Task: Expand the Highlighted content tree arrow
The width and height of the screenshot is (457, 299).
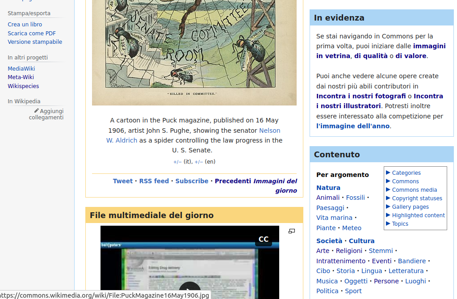Action: click(x=388, y=215)
